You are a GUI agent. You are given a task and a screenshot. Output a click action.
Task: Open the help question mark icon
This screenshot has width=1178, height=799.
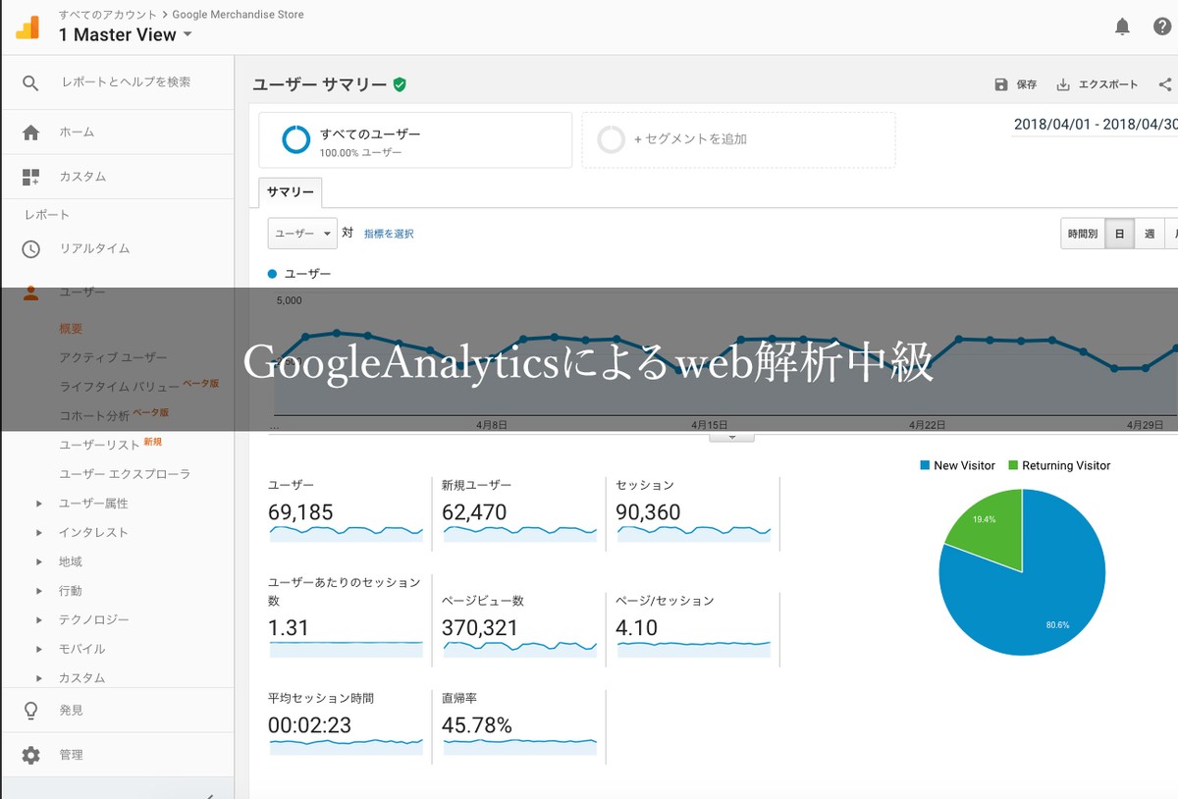pyautogui.click(x=1161, y=27)
